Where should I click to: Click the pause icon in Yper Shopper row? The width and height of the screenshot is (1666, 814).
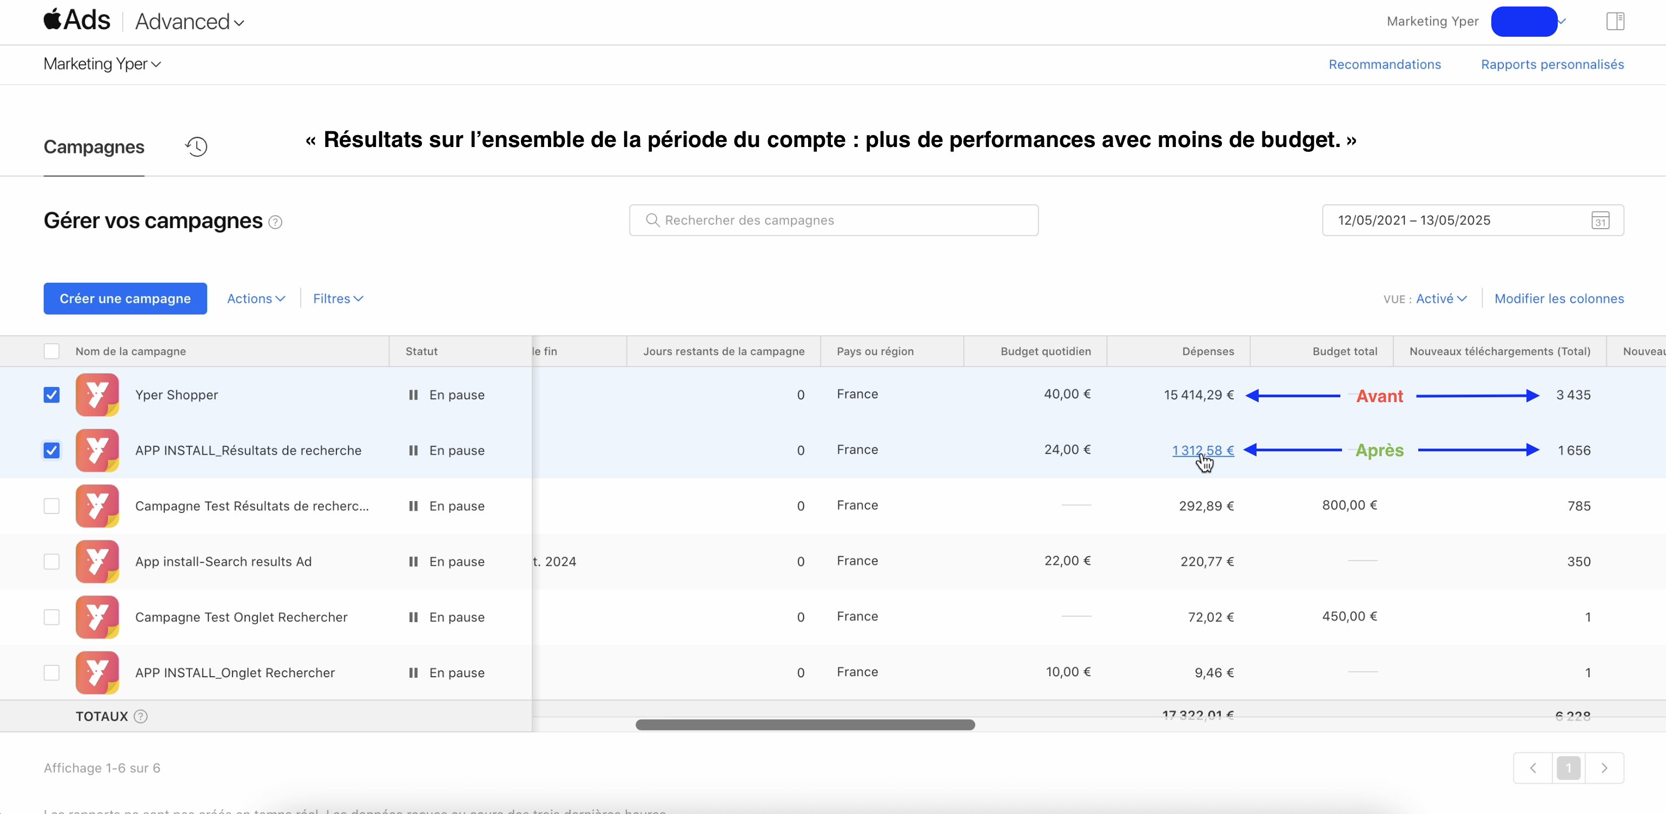pos(413,395)
